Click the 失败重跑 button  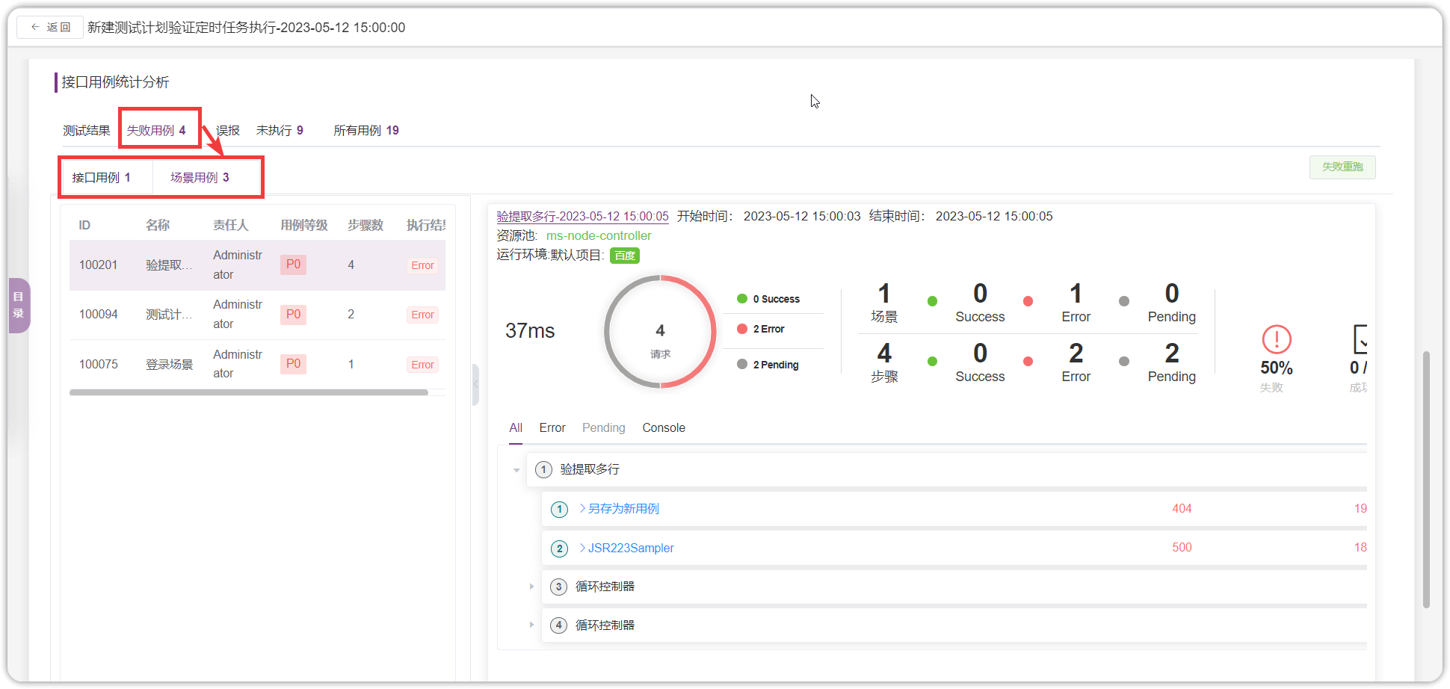tap(1342, 167)
